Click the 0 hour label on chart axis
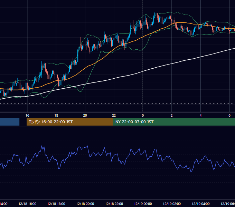Viewport: 235px width, 207px height. point(143,116)
